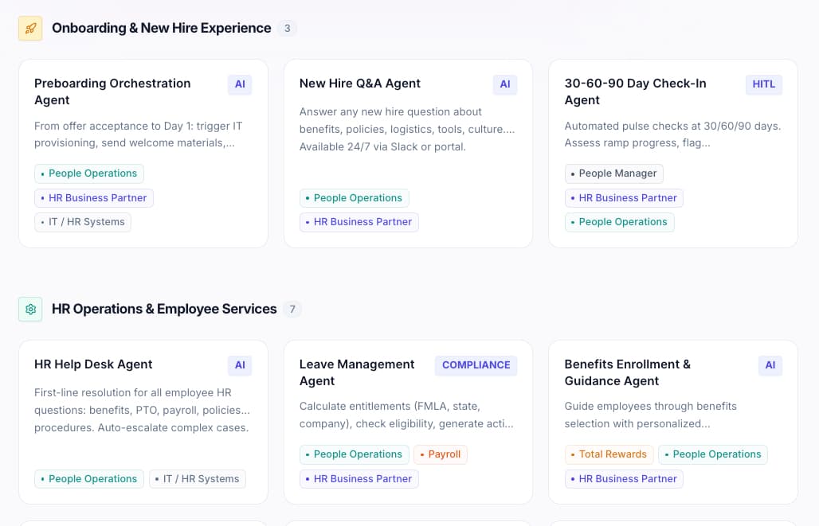Click the count badge 3 next to Onboarding
The height and width of the screenshot is (526, 819).
click(x=288, y=28)
